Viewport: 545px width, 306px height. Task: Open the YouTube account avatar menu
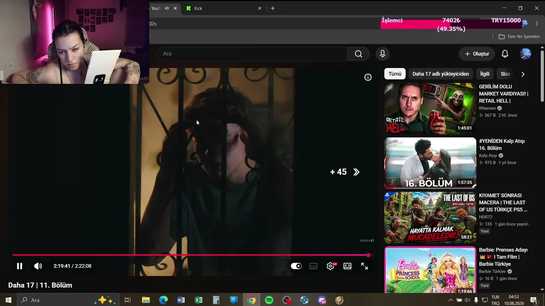pyautogui.click(x=526, y=54)
